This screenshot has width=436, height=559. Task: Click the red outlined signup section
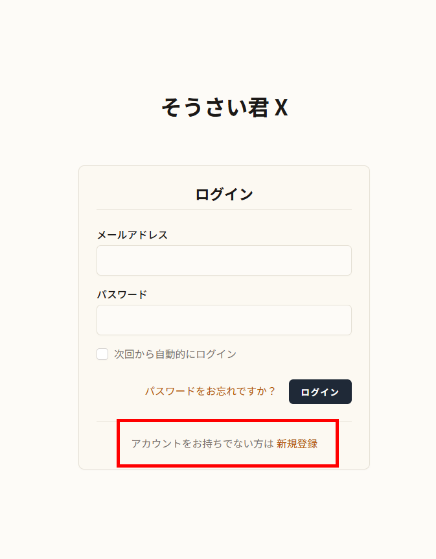pyautogui.click(x=228, y=444)
